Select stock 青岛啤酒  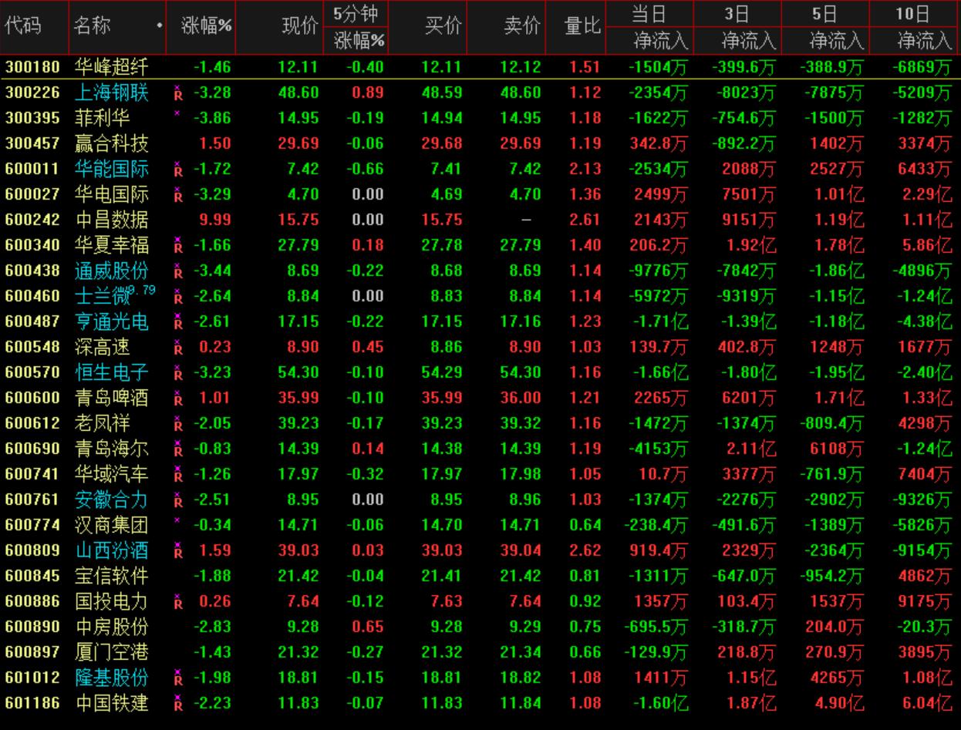(111, 399)
